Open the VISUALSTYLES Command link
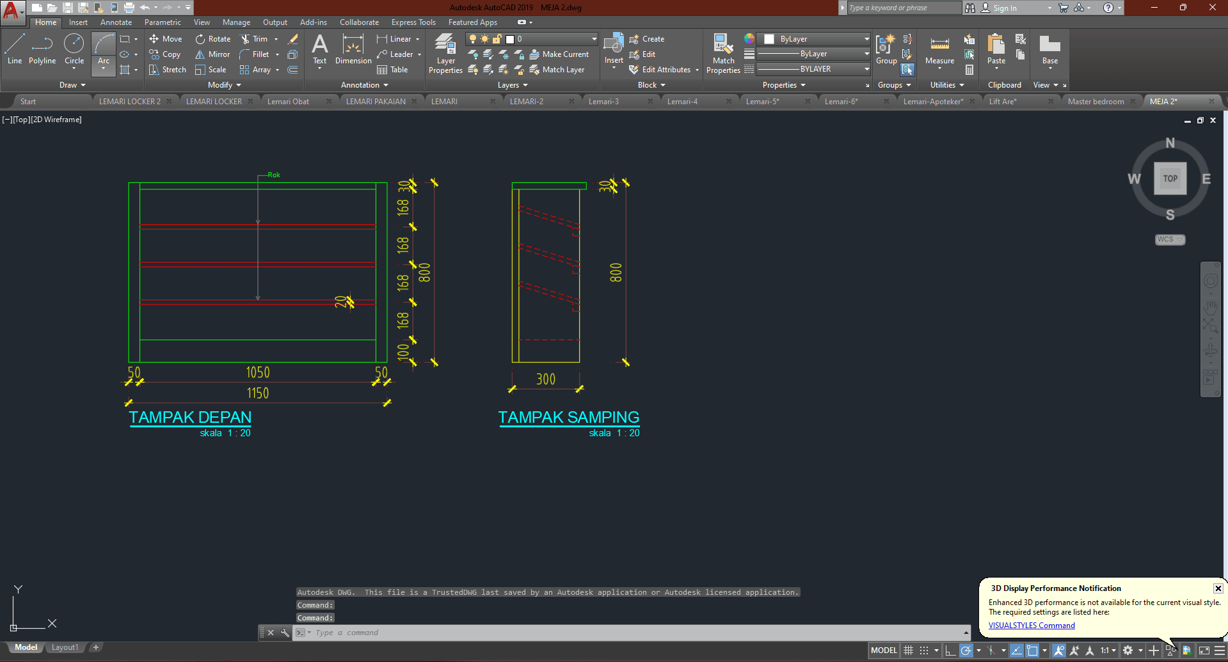The width and height of the screenshot is (1228, 662). tap(1032, 626)
